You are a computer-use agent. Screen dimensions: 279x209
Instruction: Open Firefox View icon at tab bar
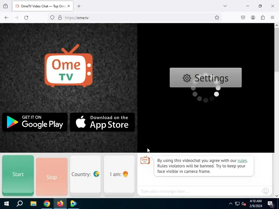pyautogui.click(x=5, y=6)
